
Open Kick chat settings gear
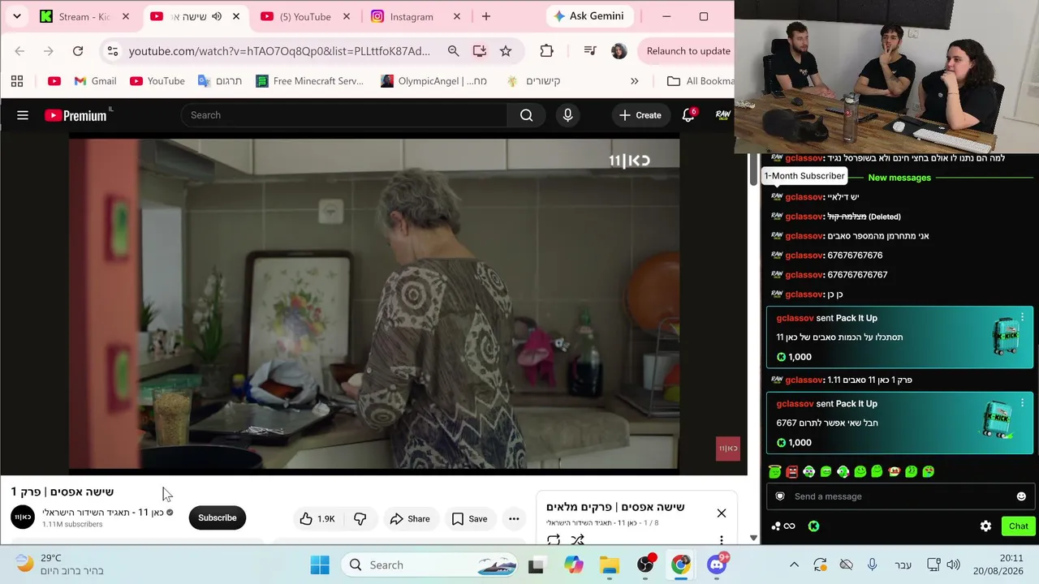[985, 526]
